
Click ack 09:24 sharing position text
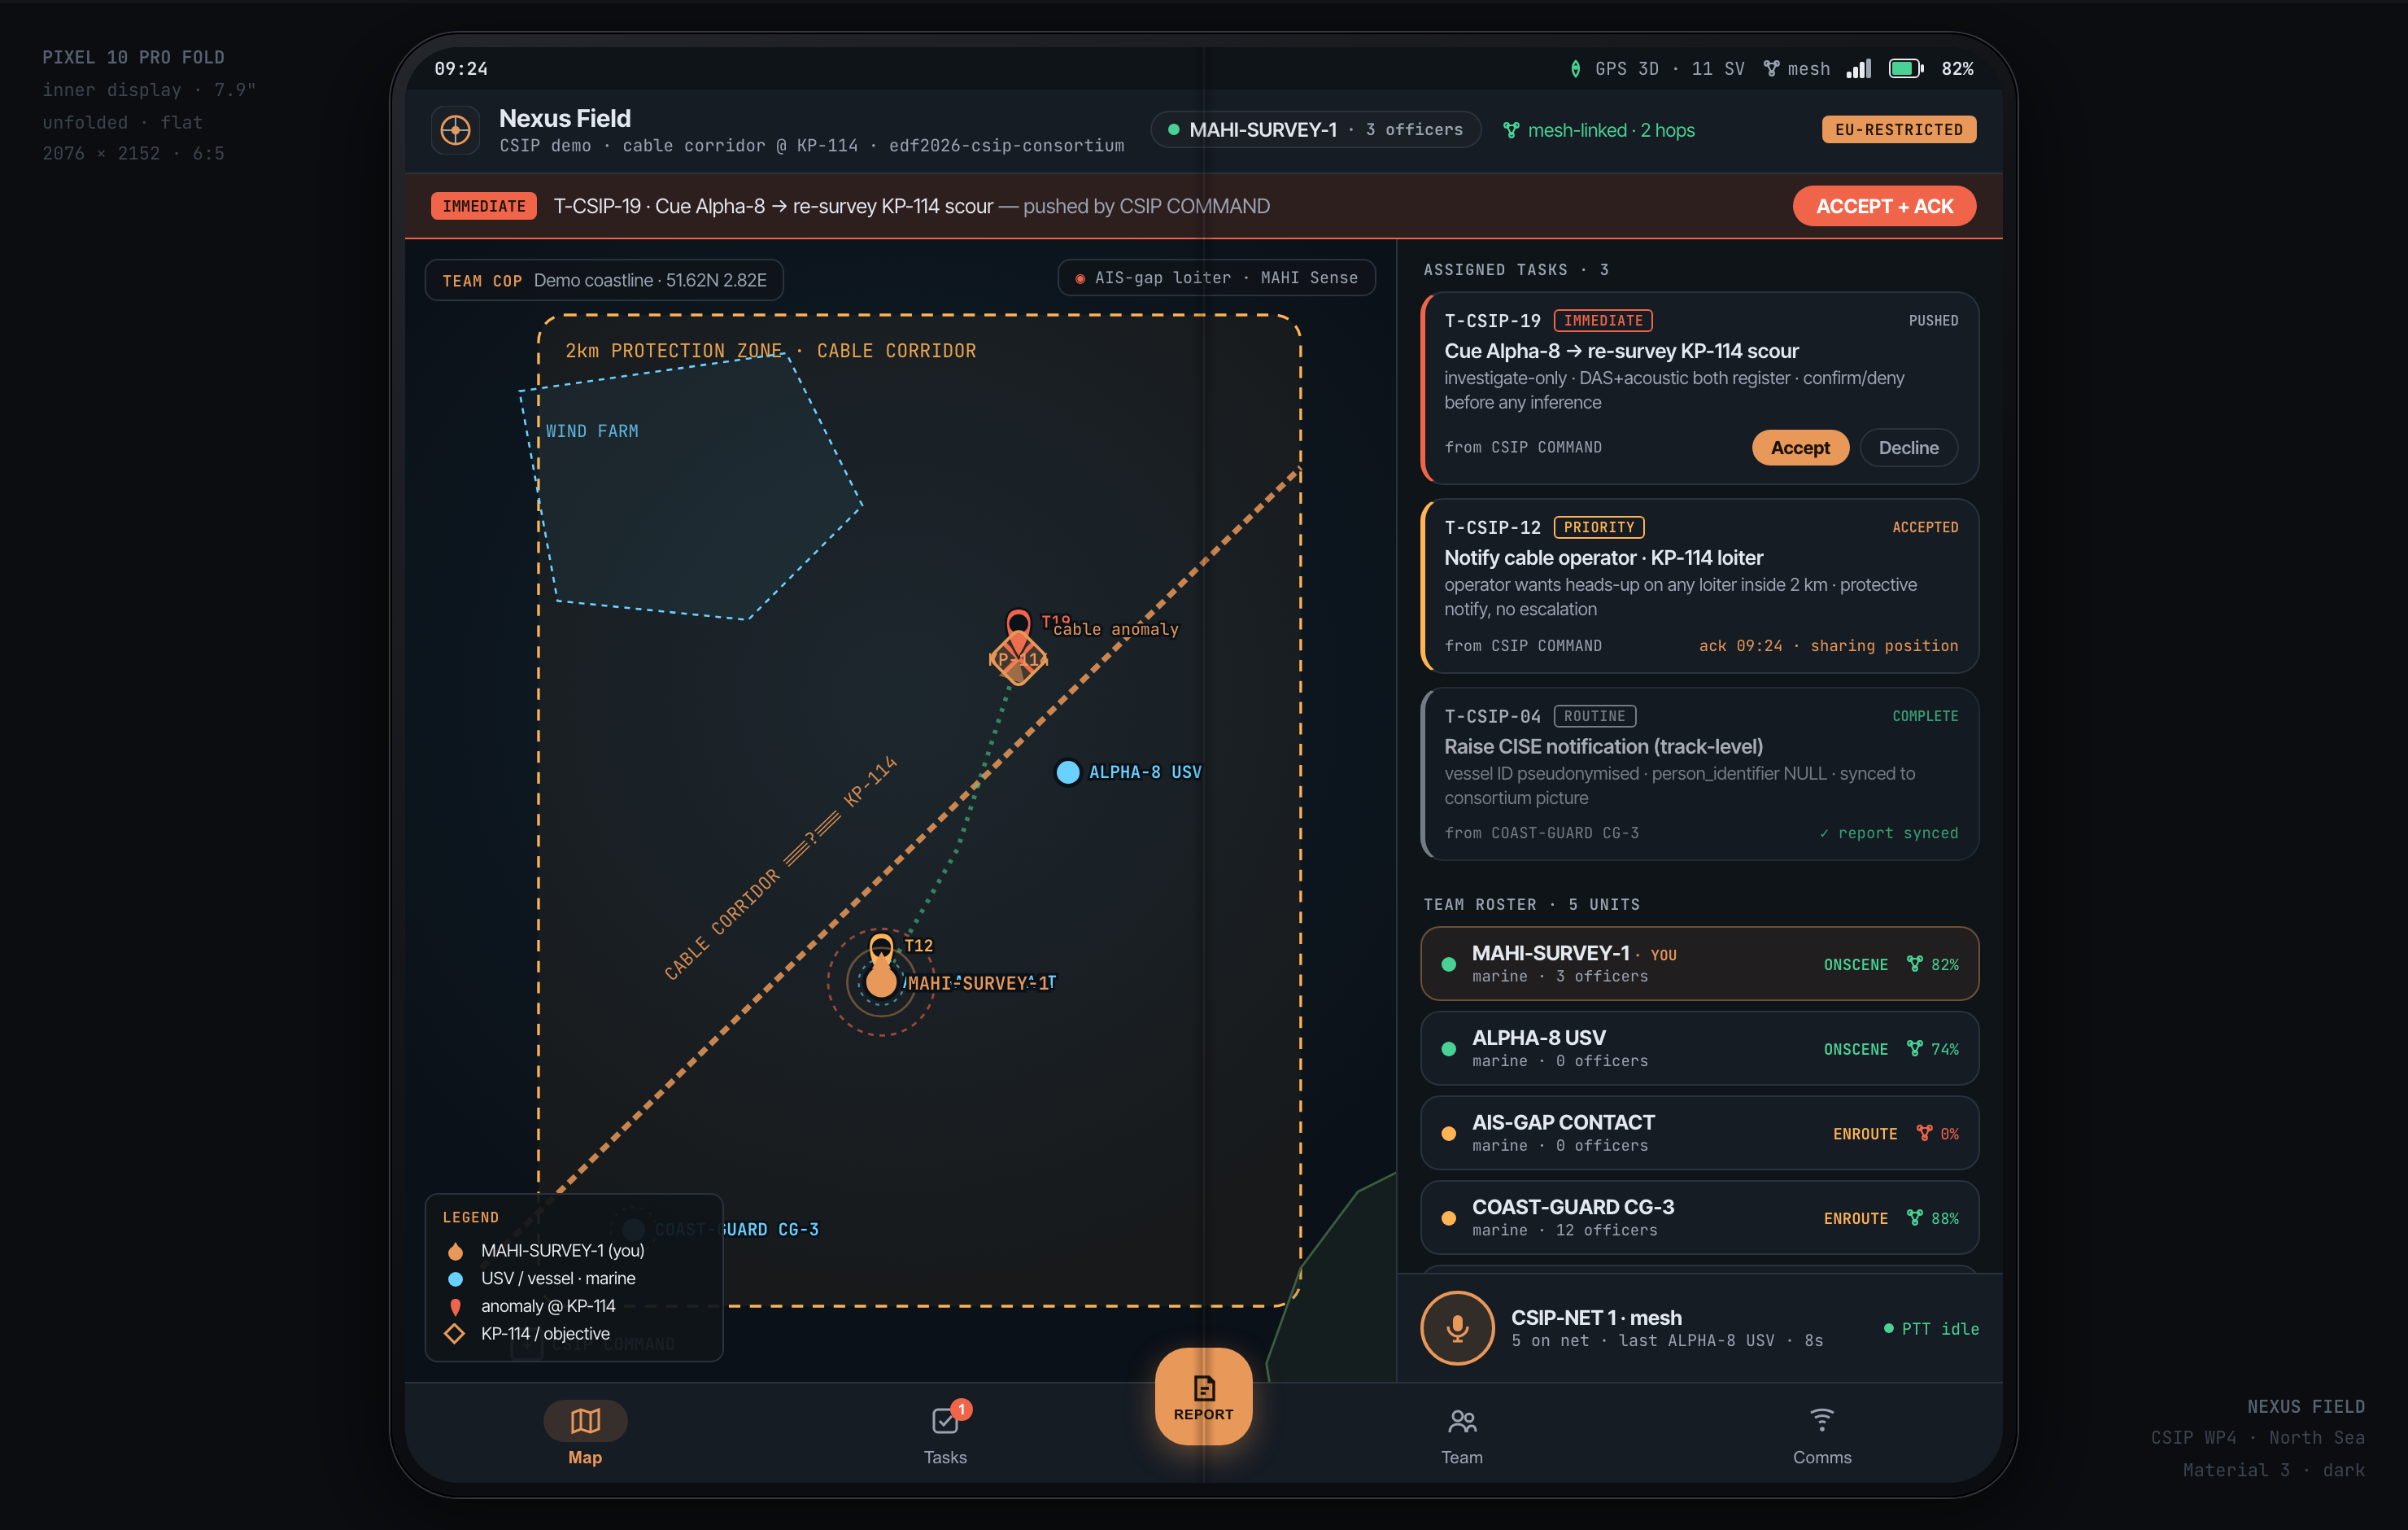coord(1828,645)
